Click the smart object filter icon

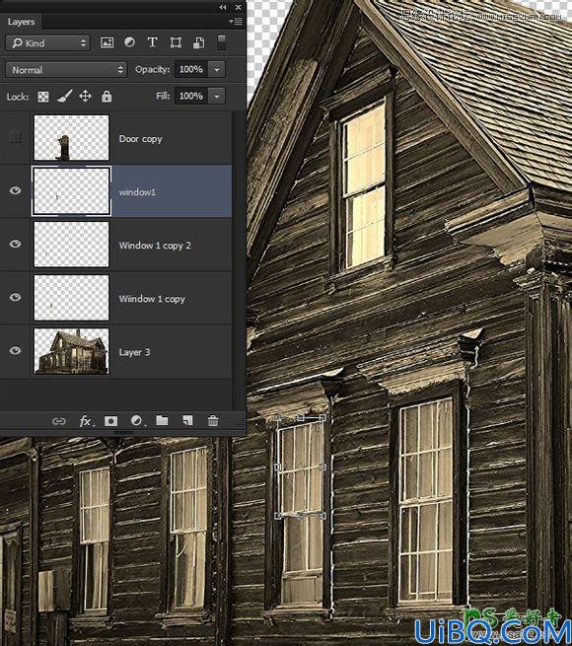point(198,42)
